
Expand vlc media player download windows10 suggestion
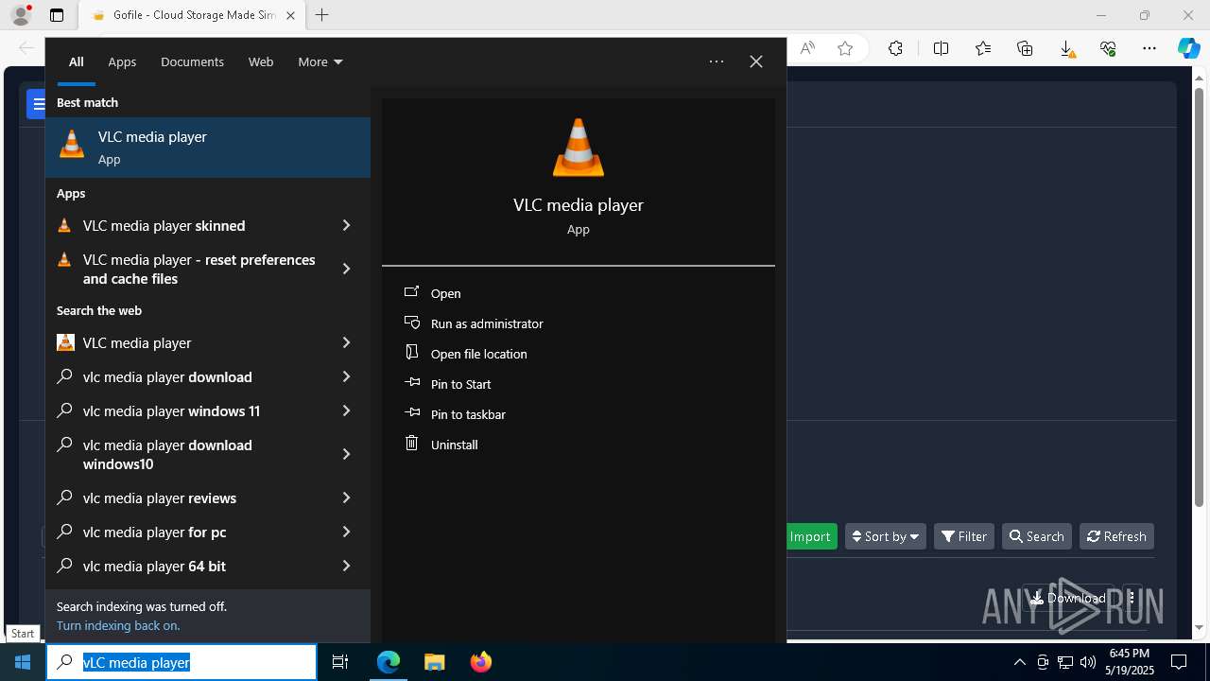pos(346,454)
